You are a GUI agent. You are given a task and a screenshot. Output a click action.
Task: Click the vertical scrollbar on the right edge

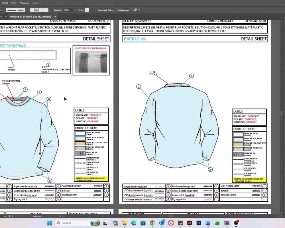point(282,113)
